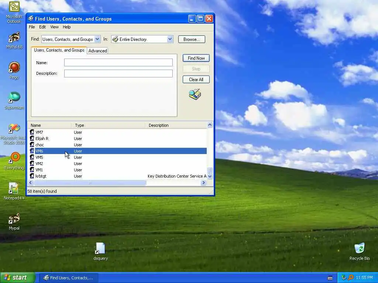Select the choc user row
This screenshot has height=283, width=378.
[117, 144]
